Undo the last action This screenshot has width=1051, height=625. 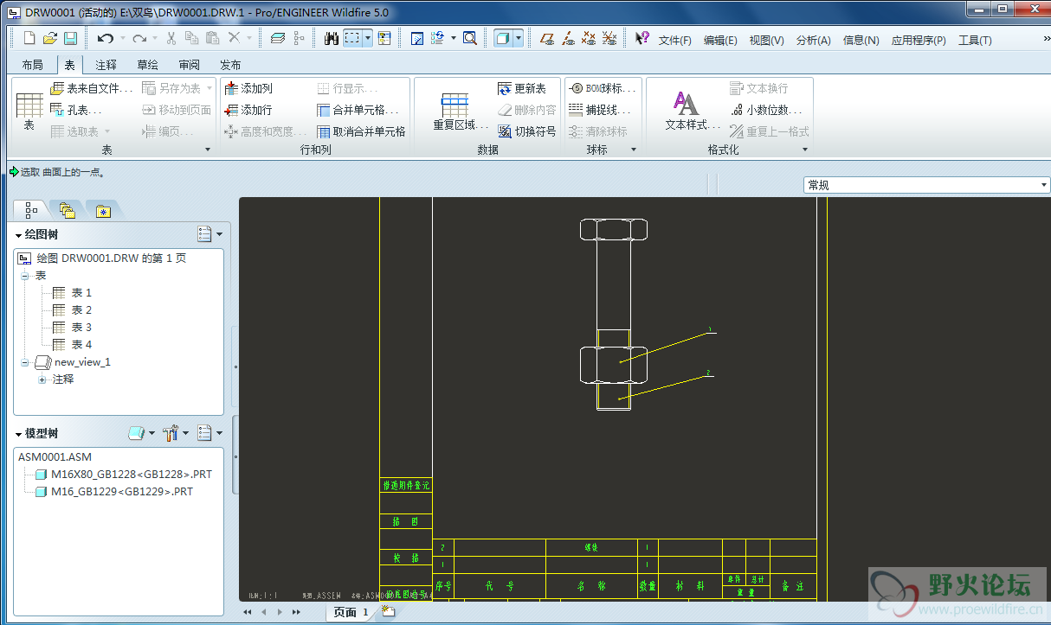106,38
